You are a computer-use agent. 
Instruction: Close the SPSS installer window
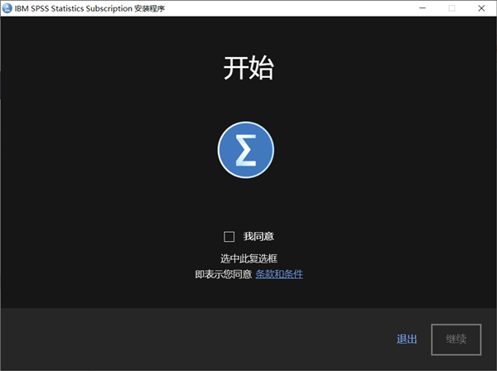481,8
